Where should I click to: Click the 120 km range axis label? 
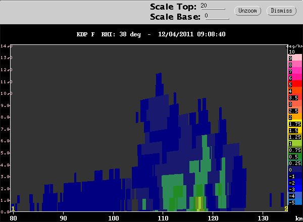[x=213, y=218]
